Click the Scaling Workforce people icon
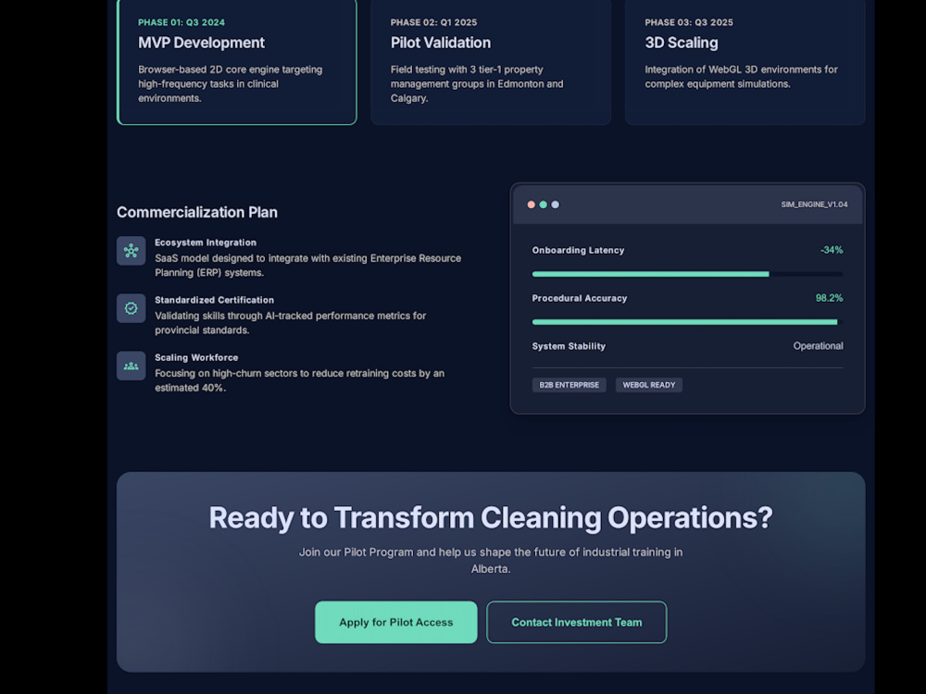The width and height of the screenshot is (926, 694). [x=131, y=366]
